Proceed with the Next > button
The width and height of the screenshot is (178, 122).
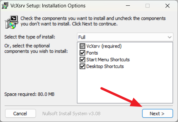(x=157, y=114)
